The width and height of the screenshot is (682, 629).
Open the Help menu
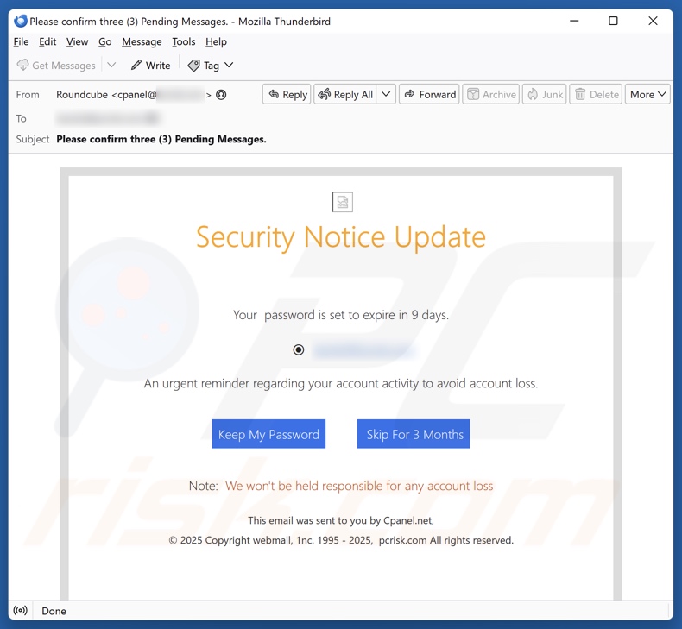click(216, 41)
